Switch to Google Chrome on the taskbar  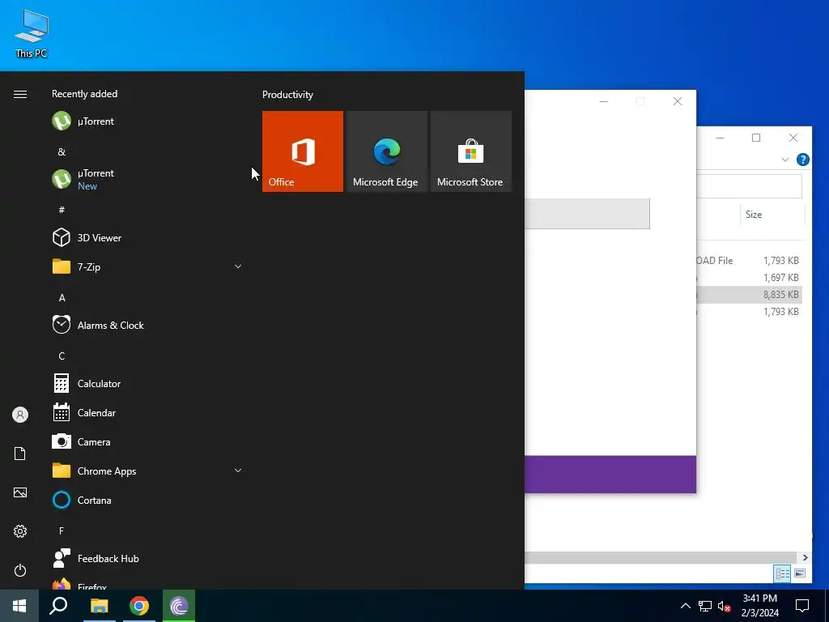point(139,606)
